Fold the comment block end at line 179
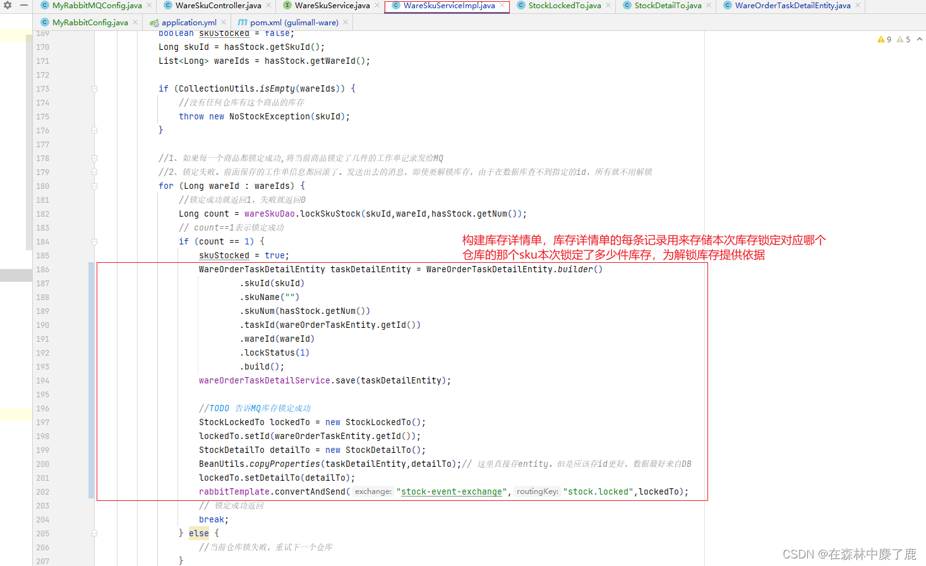This screenshot has height=566, width=926. point(94,172)
